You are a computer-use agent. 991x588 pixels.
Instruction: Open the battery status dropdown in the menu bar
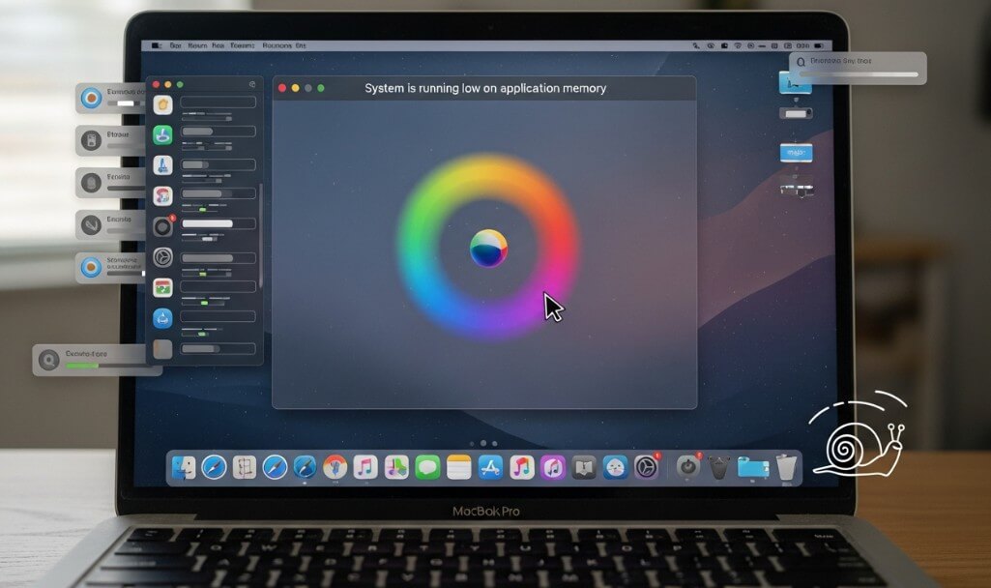pyautogui.click(x=819, y=44)
